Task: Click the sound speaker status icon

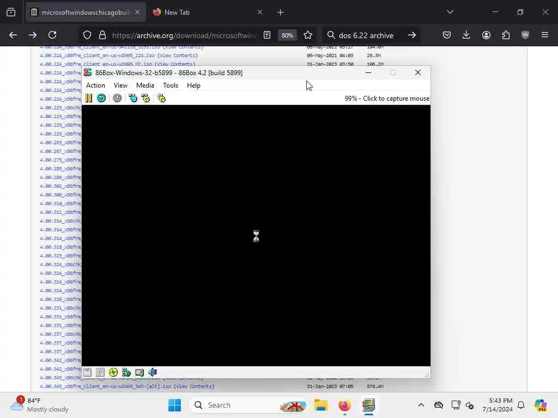Action: (x=153, y=372)
